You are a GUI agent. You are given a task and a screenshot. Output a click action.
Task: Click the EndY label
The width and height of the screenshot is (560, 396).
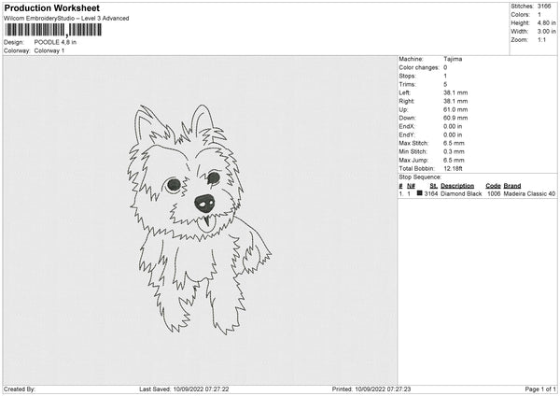click(407, 134)
